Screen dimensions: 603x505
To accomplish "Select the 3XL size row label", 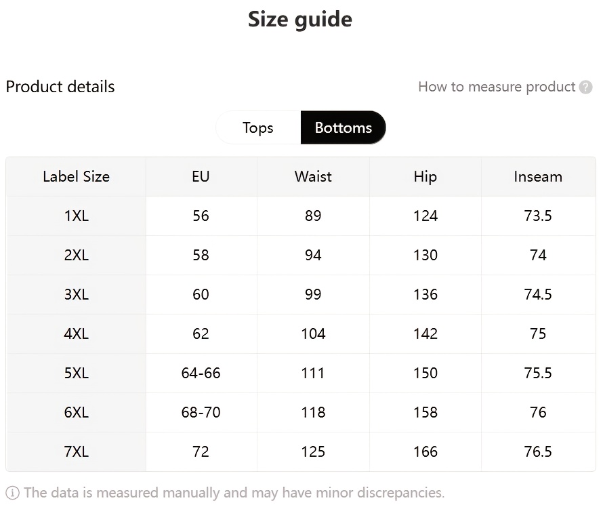I will [76, 294].
